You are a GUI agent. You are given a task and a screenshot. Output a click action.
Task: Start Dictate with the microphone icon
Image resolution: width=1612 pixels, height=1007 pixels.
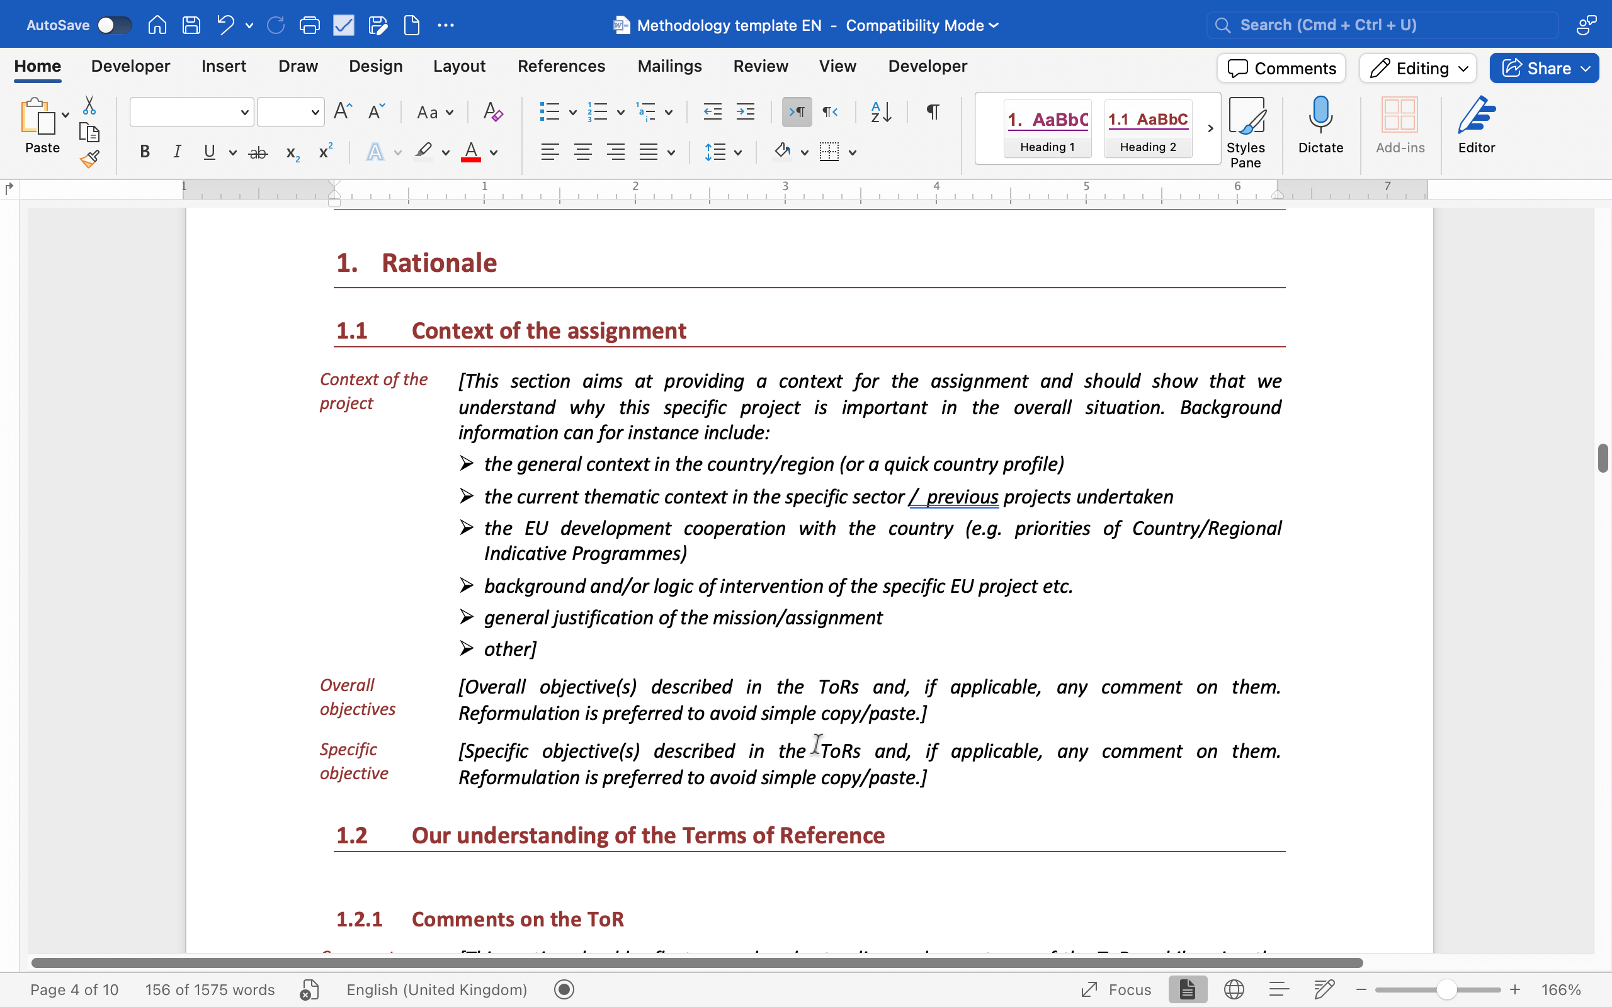tap(1320, 125)
